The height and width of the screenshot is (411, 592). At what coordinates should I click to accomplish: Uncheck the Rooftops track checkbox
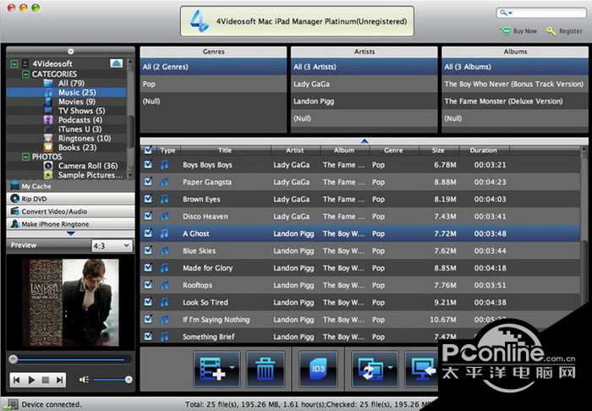pyautogui.click(x=149, y=285)
